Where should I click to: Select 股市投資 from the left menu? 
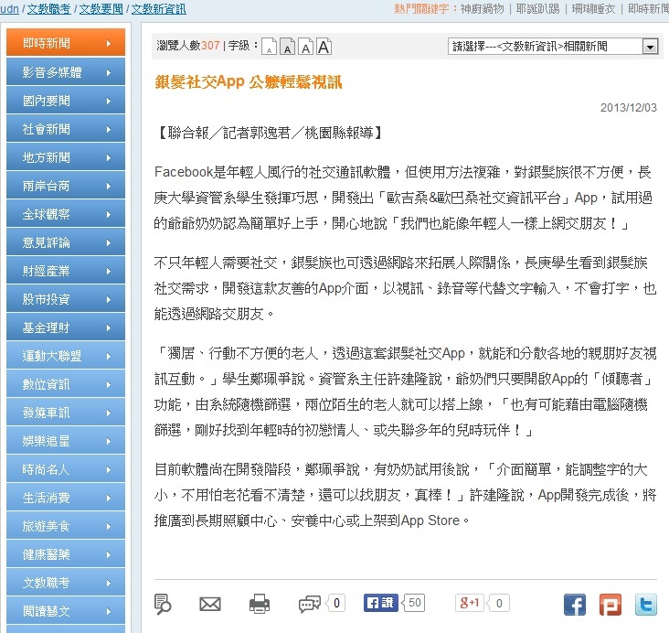click(65, 299)
